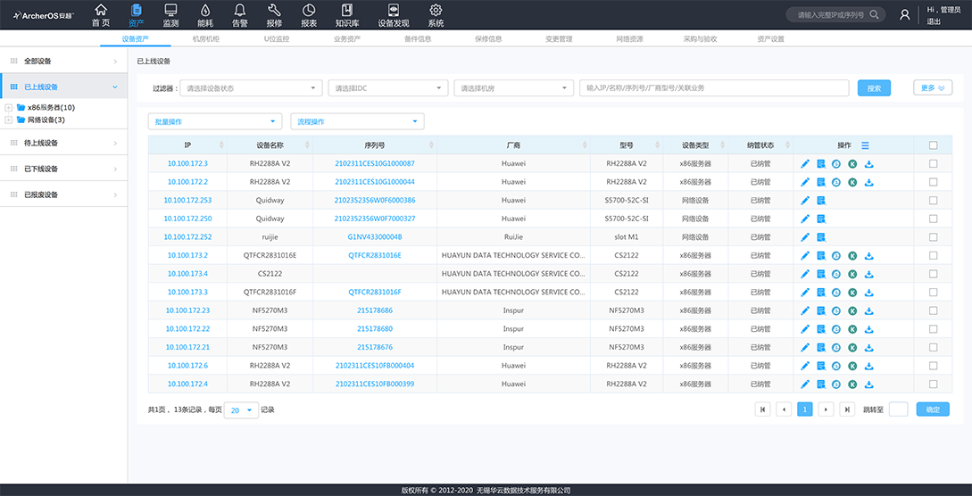The image size is (972, 496).
Task: Check the checkbox for row 10.100.172.253
Action: click(933, 201)
